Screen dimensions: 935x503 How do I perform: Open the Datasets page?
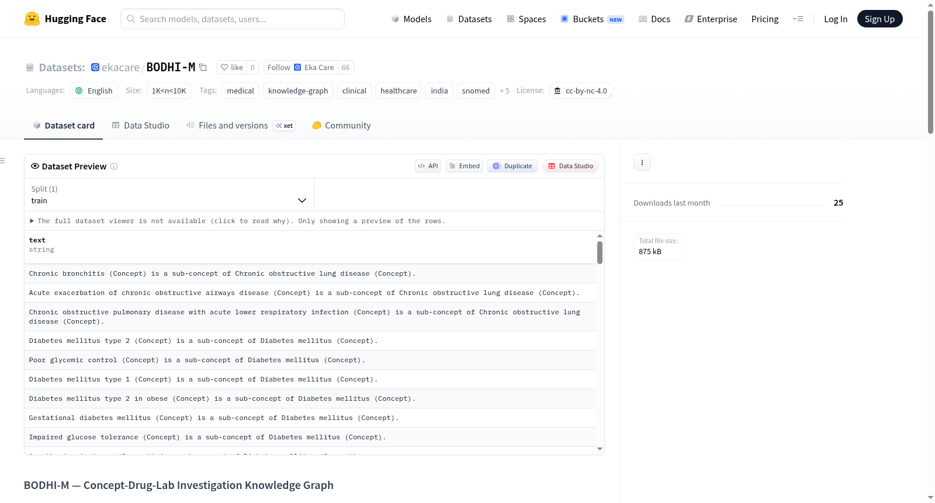pos(469,19)
